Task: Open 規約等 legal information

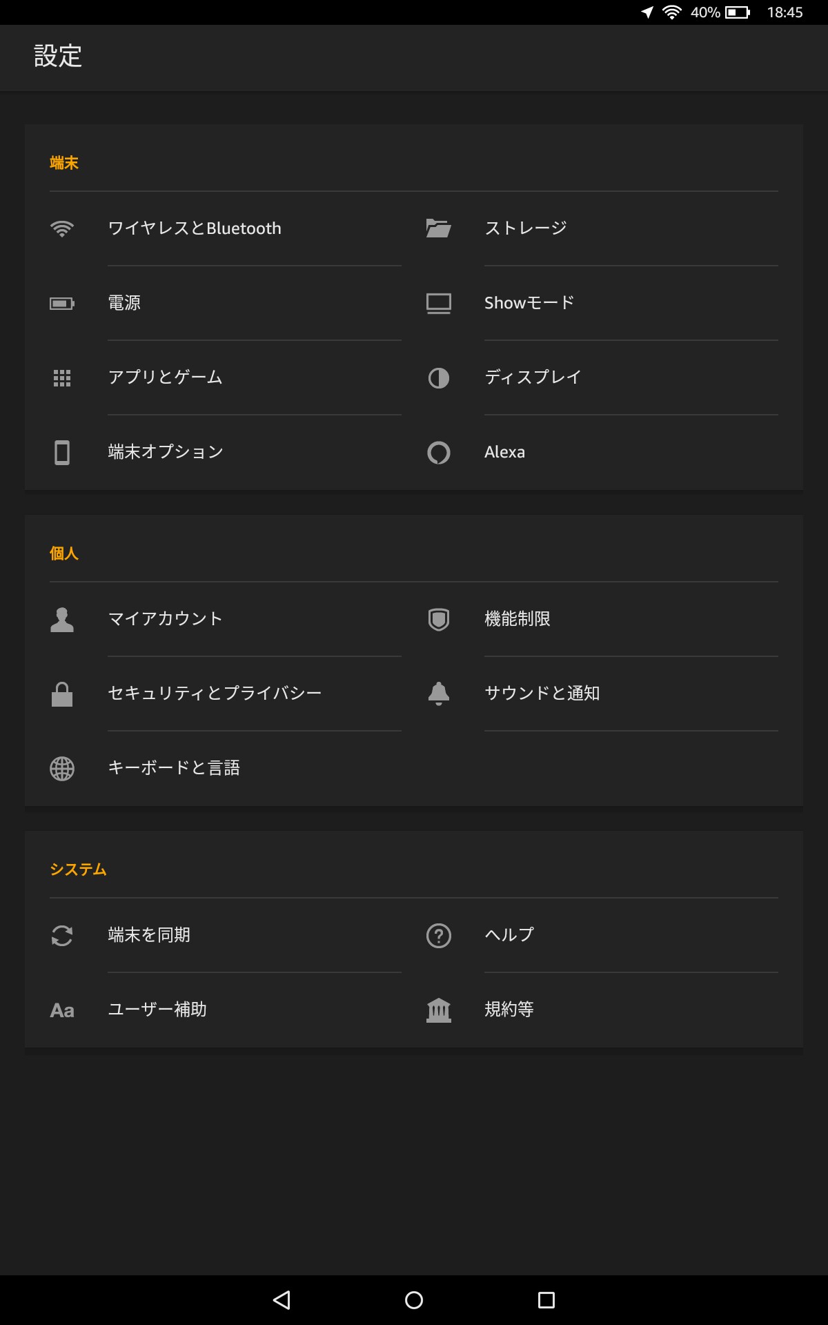Action: coord(602,1010)
